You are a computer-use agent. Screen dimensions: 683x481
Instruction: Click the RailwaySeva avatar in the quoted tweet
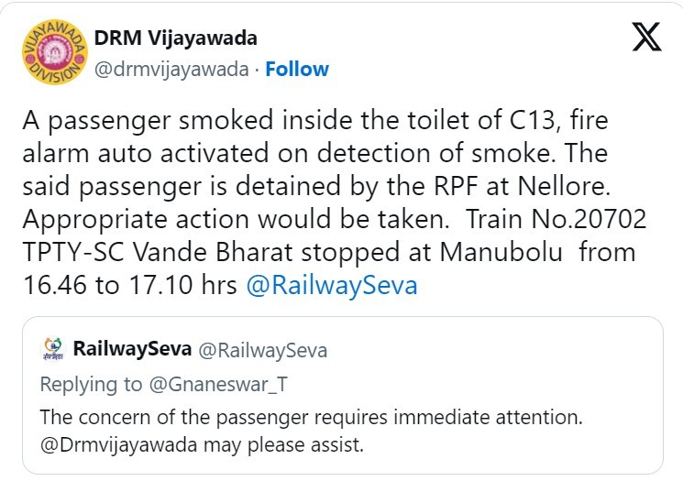pyautogui.click(x=54, y=349)
